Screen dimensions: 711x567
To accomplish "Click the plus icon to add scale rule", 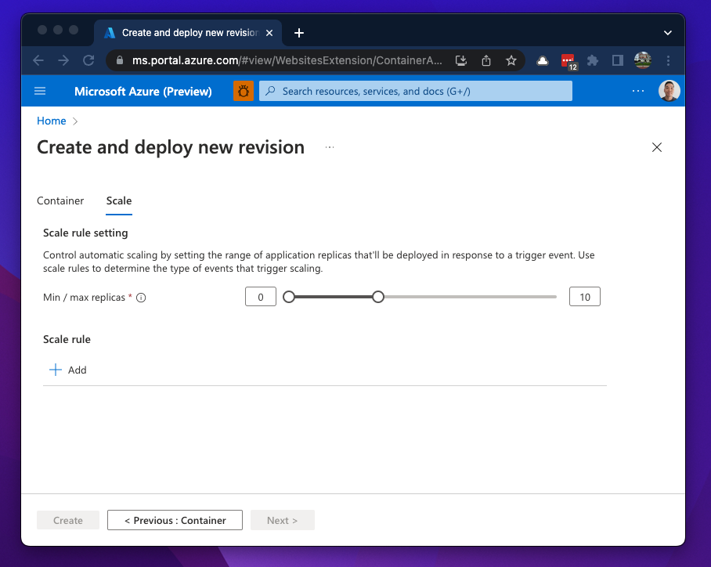I will coord(56,370).
